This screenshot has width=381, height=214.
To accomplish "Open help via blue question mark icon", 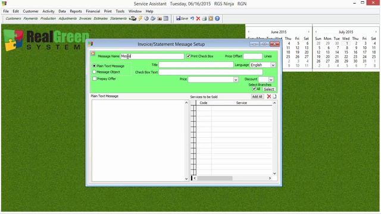I will [217, 18].
